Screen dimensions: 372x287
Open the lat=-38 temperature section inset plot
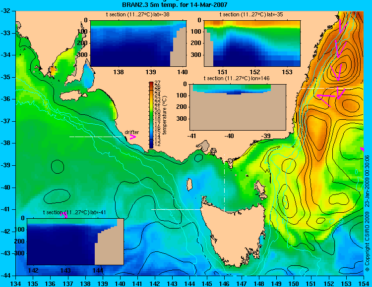tap(138, 44)
